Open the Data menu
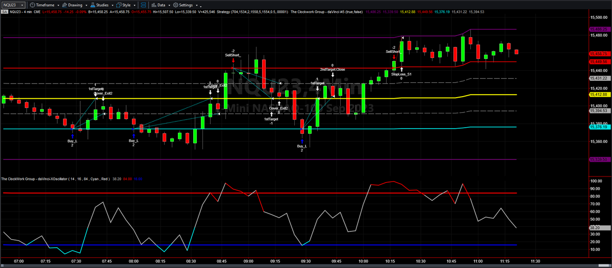The width and height of the screenshot is (612, 268). (x=158, y=5)
